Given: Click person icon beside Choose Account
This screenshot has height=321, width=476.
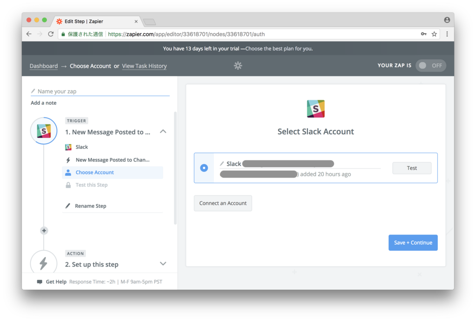Looking at the screenshot, I should [x=68, y=173].
